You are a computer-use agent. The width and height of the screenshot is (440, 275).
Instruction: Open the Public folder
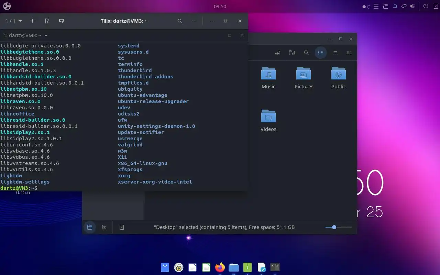tap(339, 78)
